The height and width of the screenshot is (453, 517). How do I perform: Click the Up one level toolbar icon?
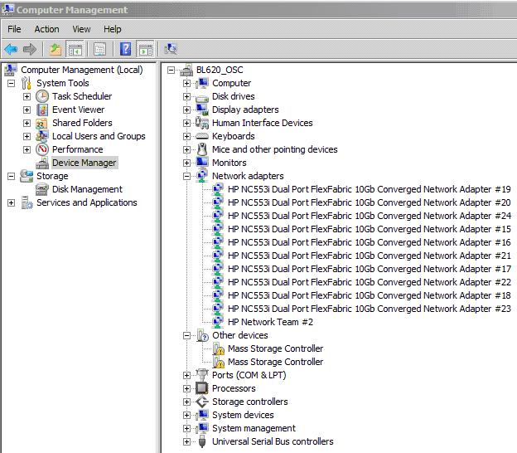pyautogui.click(x=56, y=50)
